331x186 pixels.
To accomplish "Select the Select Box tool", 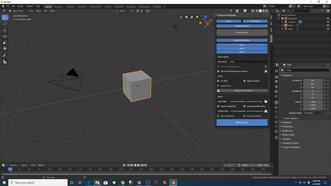I will pos(5,18).
